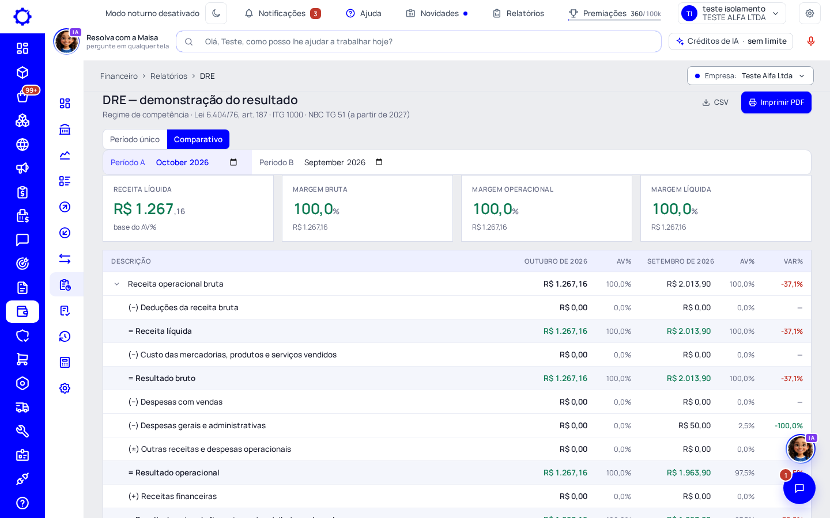Open Período B calendar picker

pyautogui.click(x=379, y=162)
